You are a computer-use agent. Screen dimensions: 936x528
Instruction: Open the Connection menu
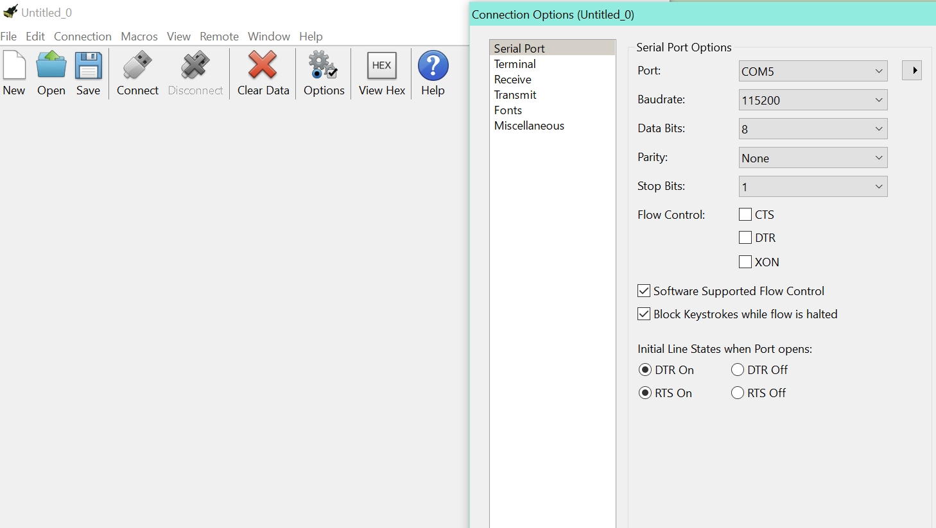tap(83, 37)
